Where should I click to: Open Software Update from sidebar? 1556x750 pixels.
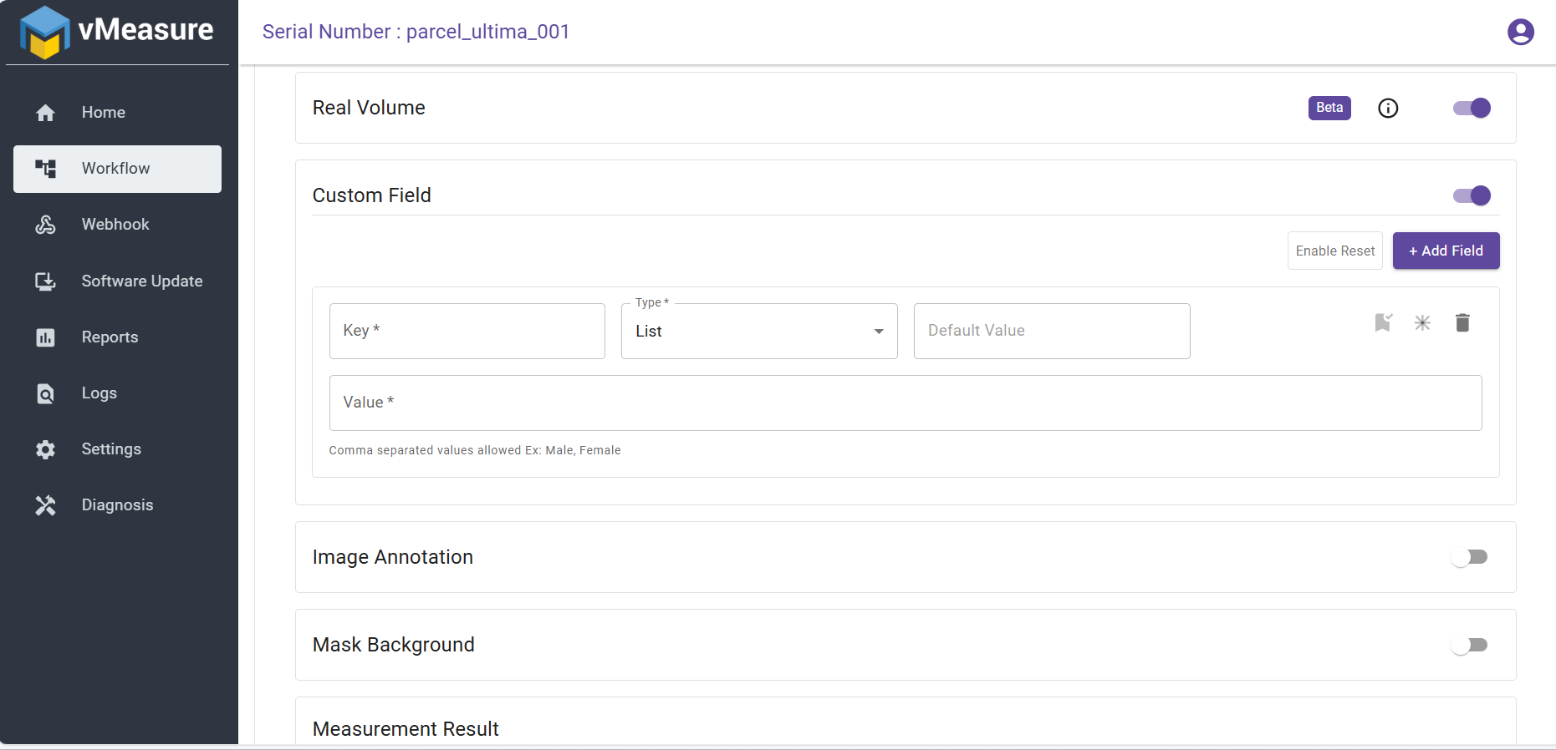coord(141,281)
